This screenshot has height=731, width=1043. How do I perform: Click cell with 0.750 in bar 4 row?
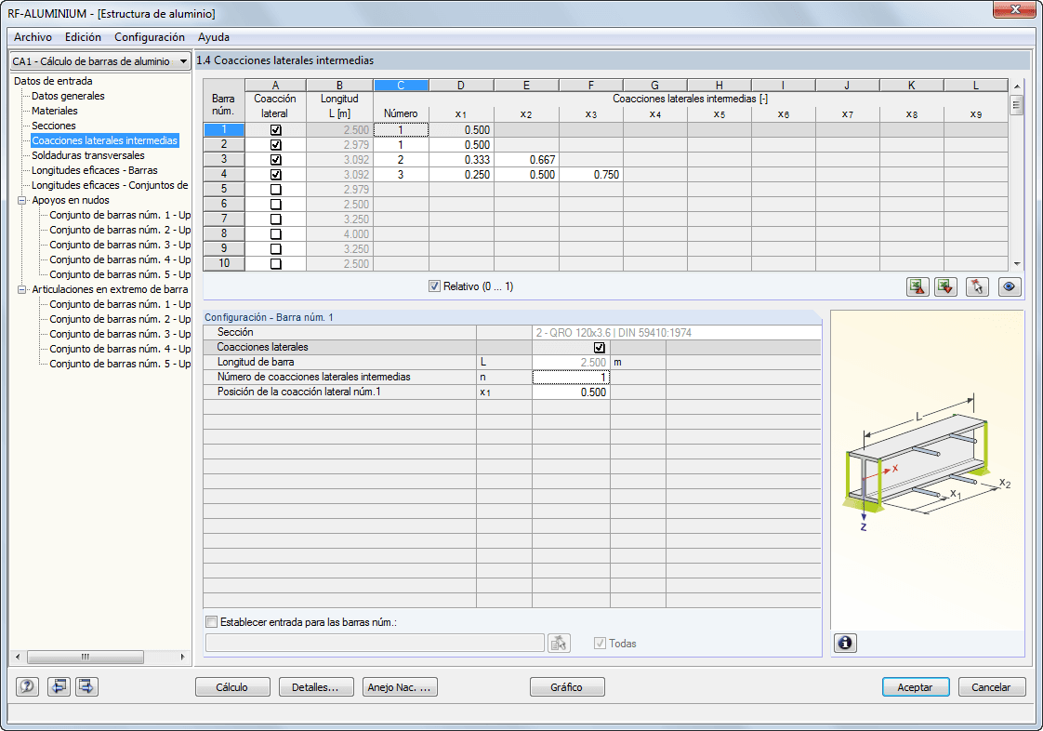click(x=591, y=175)
